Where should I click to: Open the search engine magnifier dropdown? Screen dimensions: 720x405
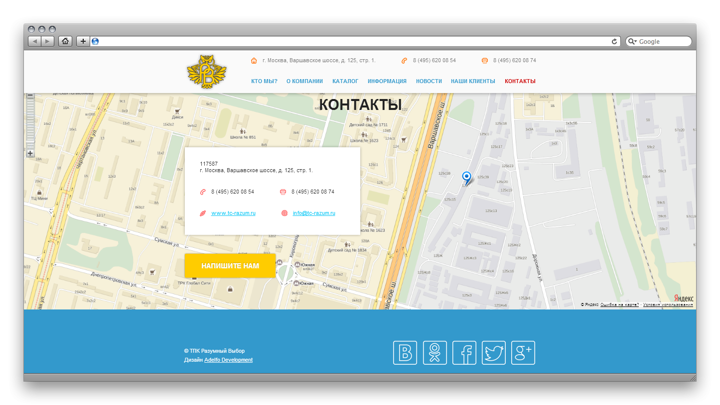coord(632,42)
